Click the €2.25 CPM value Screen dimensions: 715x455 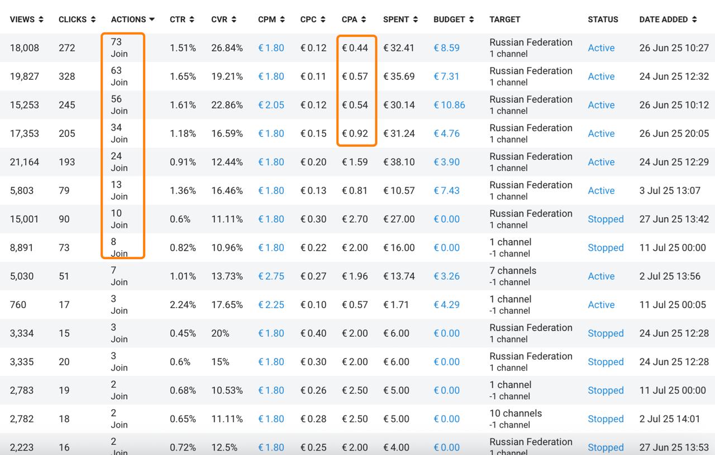click(x=271, y=305)
